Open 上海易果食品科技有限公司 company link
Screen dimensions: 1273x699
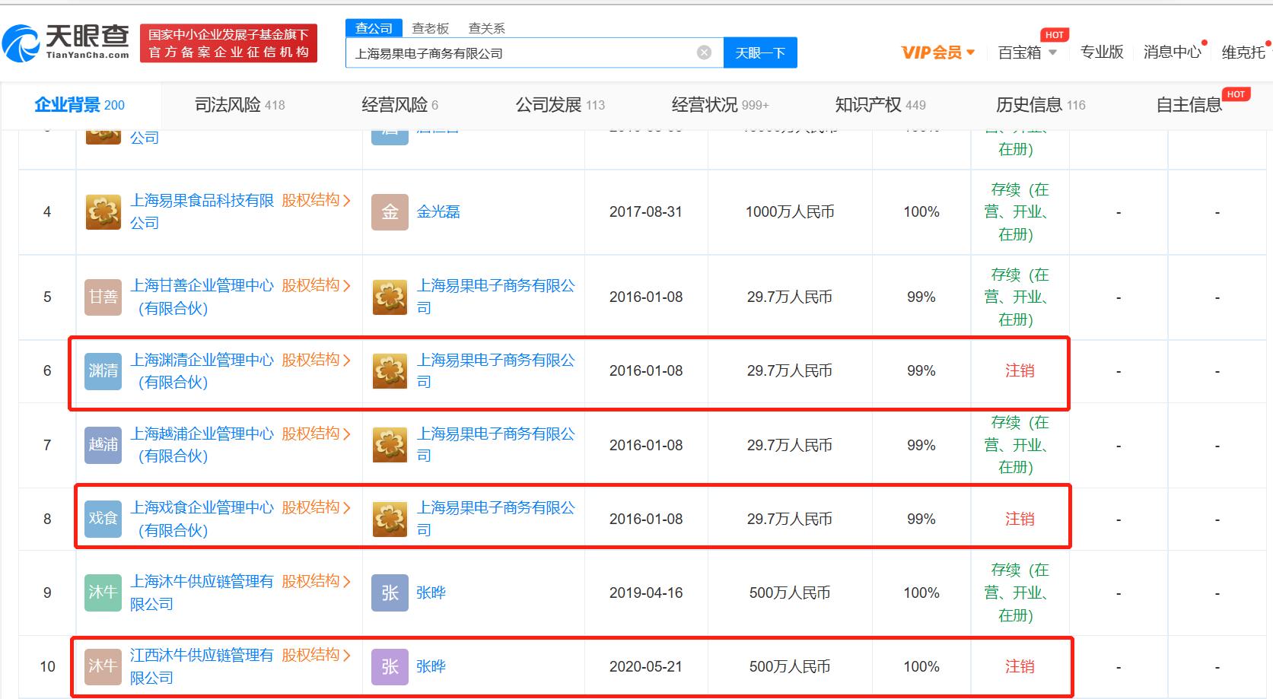202,211
